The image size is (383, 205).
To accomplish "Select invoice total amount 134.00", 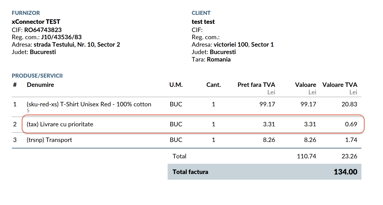I will [x=346, y=172].
